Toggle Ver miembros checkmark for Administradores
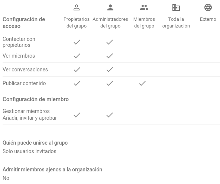 pyautogui.click(x=110, y=56)
